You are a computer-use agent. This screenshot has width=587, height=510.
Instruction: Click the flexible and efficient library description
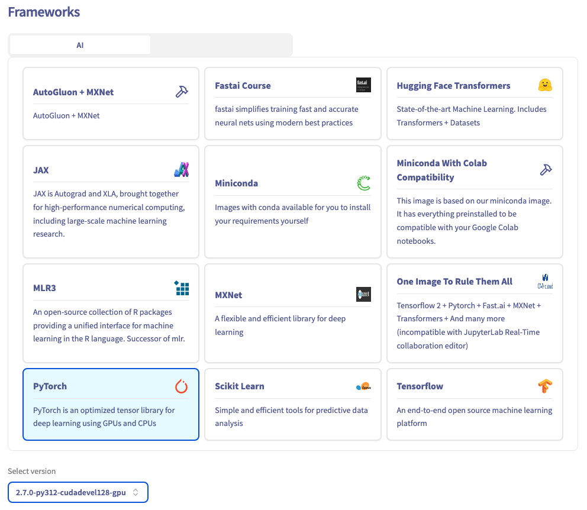click(280, 325)
